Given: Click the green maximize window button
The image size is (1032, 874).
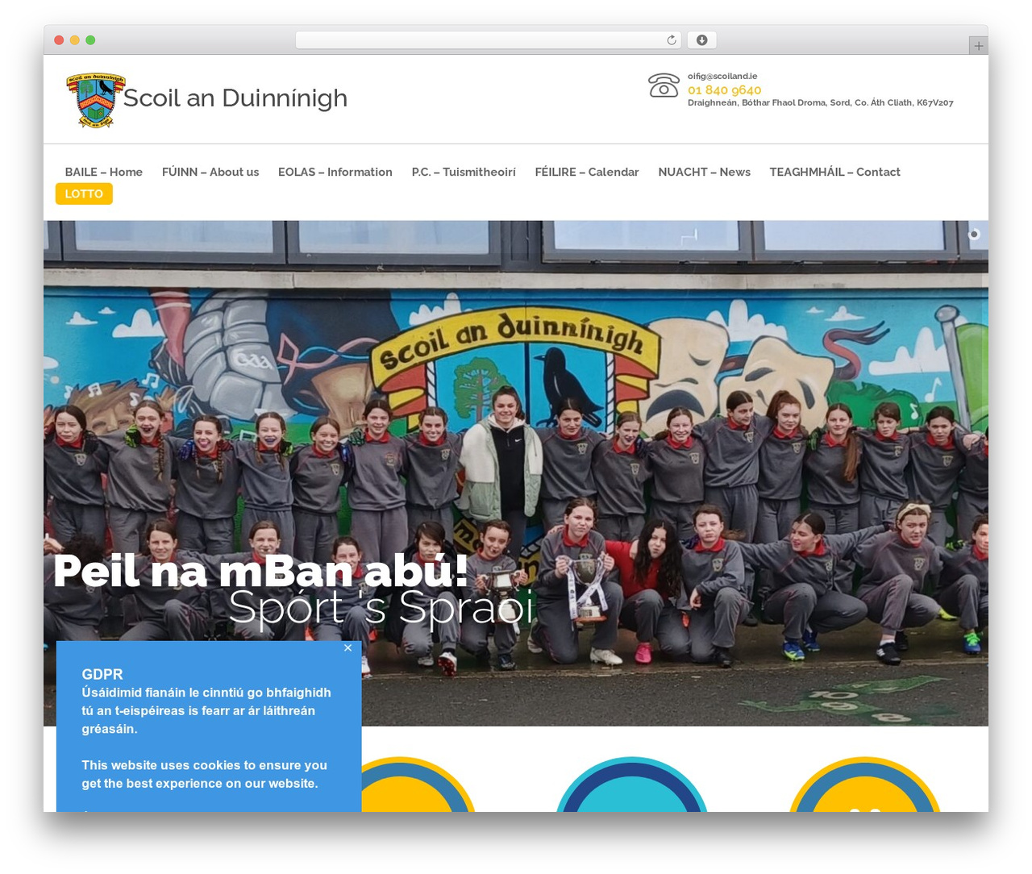Looking at the screenshot, I should click(90, 40).
